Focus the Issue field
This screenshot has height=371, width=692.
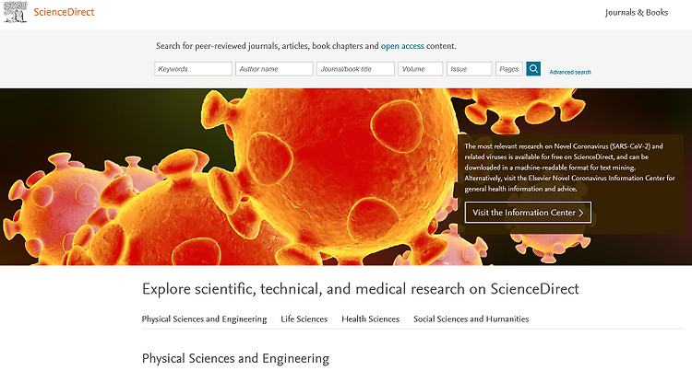[x=469, y=69]
